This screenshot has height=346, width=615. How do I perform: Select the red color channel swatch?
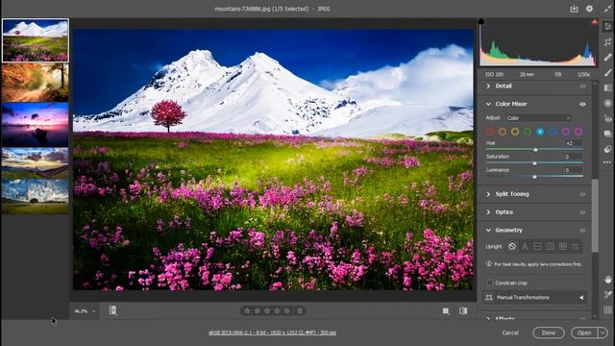490,132
